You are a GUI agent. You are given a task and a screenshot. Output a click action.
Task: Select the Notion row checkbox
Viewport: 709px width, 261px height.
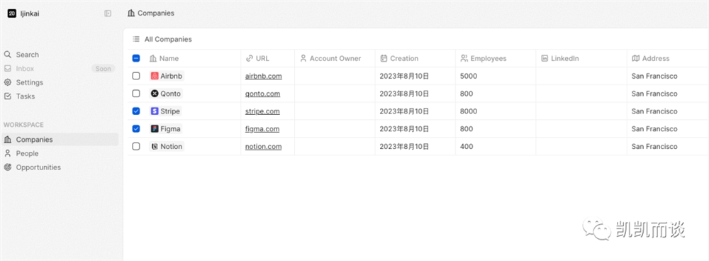point(136,147)
